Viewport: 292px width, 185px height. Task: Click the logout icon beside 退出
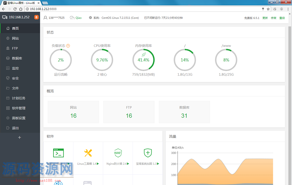tap(8, 128)
